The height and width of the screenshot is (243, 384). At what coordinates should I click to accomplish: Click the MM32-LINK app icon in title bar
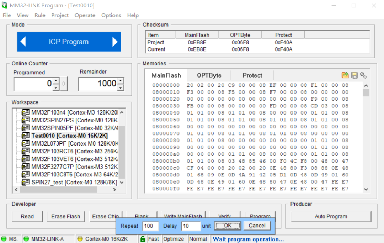tap(5, 5)
